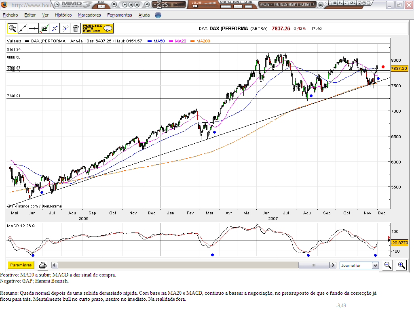Click the zoom out magnifier below chart
Screen dimensions: 414x310
point(388,265)
